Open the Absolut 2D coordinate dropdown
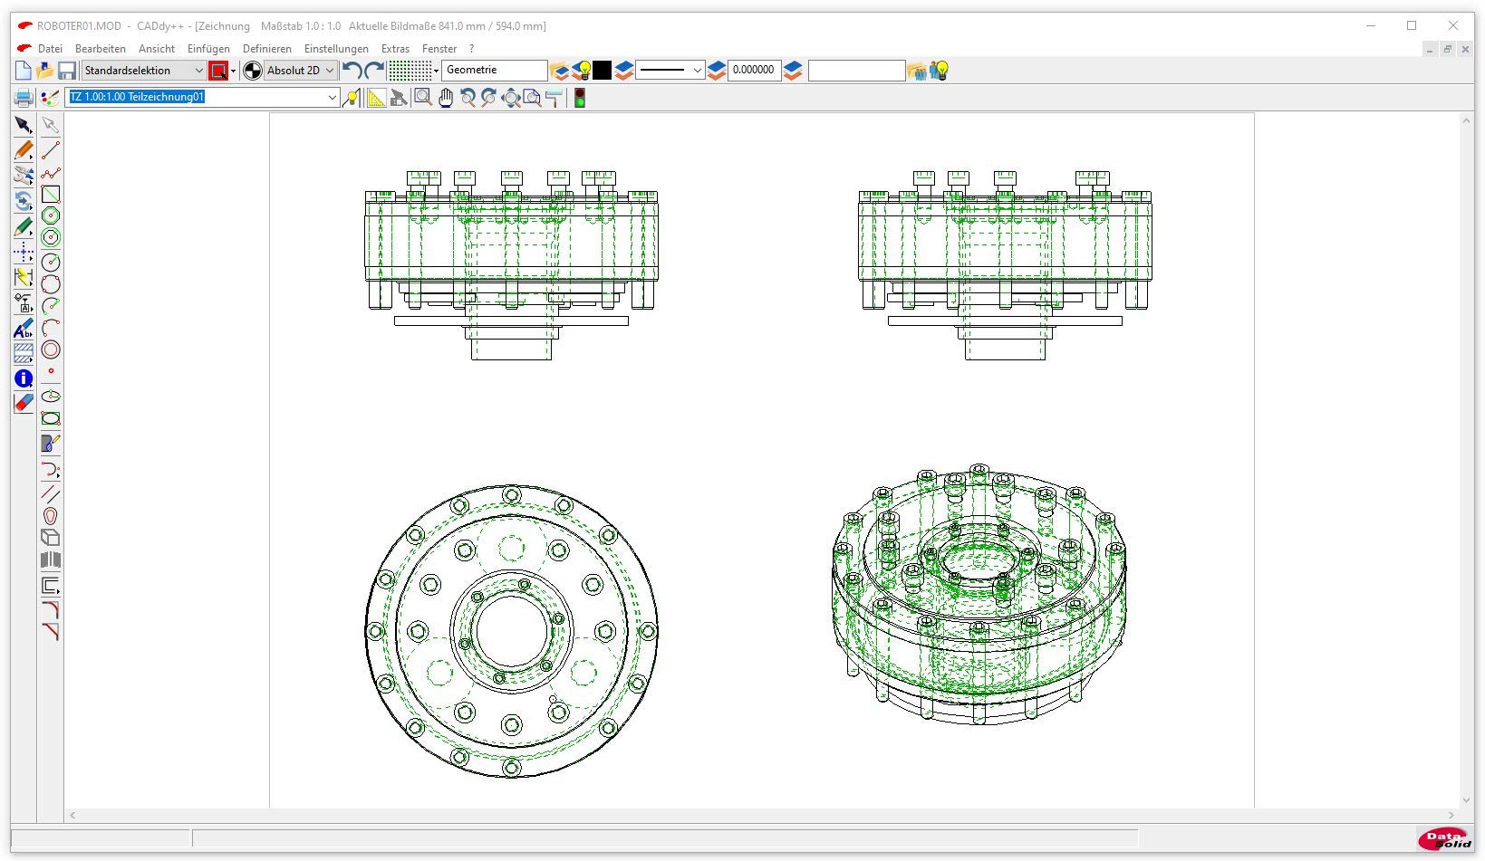 (x=301, y=71)
